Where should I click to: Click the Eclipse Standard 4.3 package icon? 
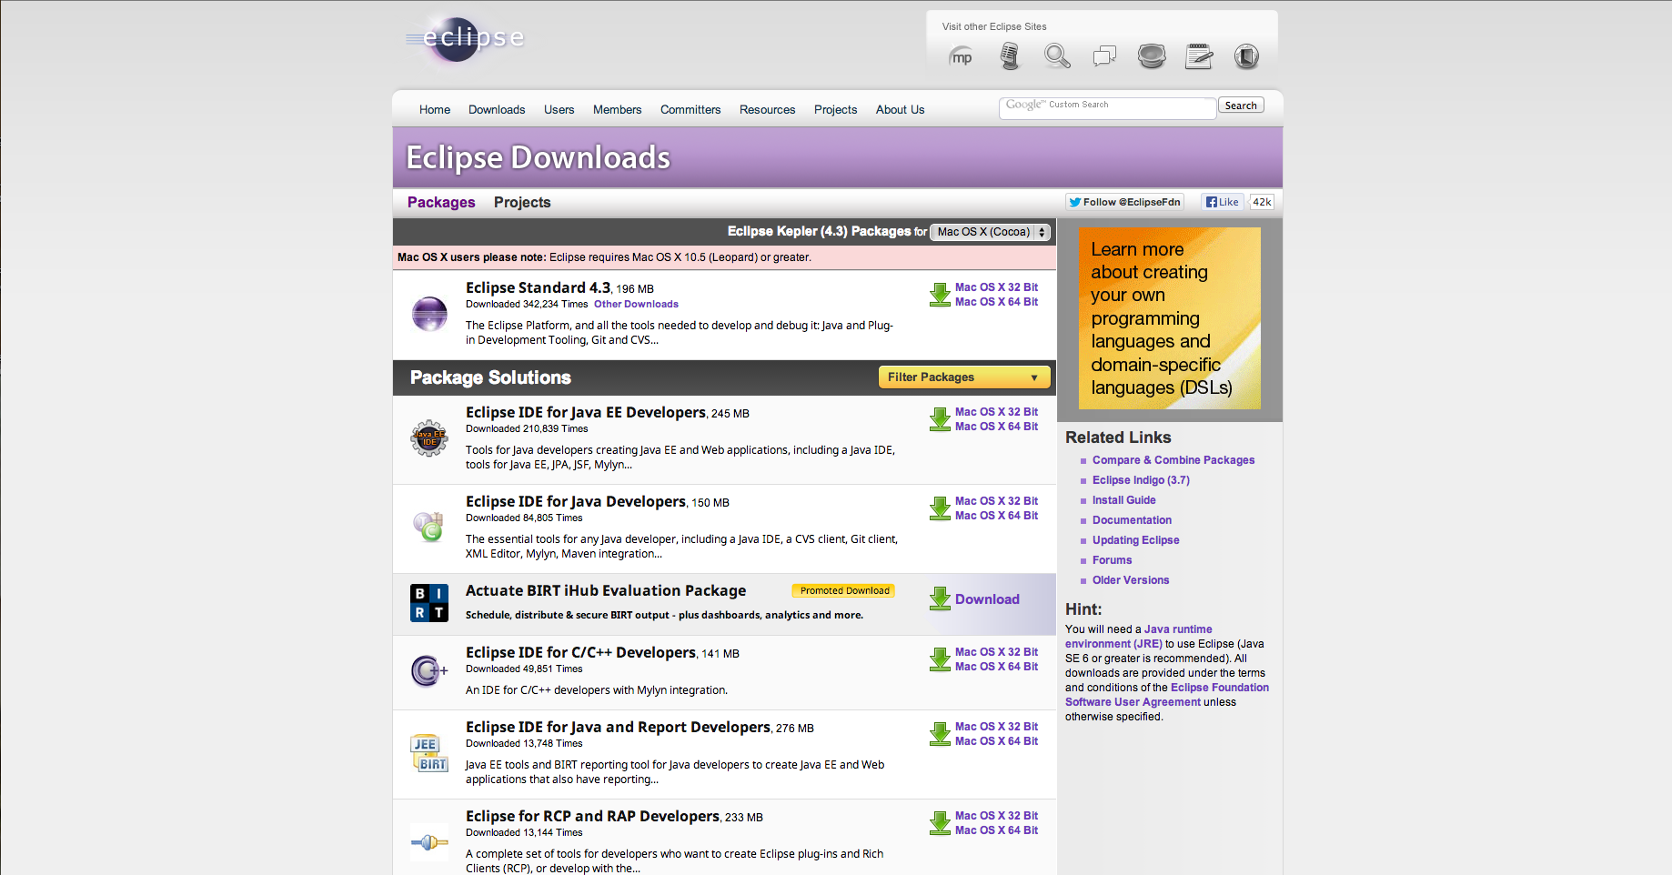tap(429, 314)
